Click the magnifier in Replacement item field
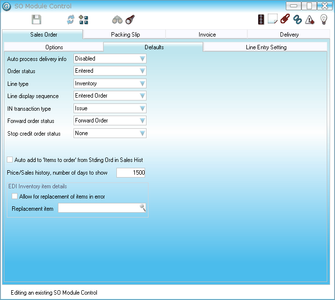Screen dimensions: 335x300 143,207
